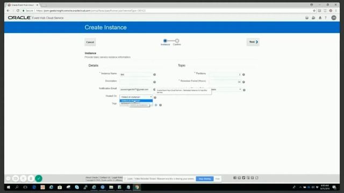
Task: Click the help icon beside Partitions
Action: point(243,75)
